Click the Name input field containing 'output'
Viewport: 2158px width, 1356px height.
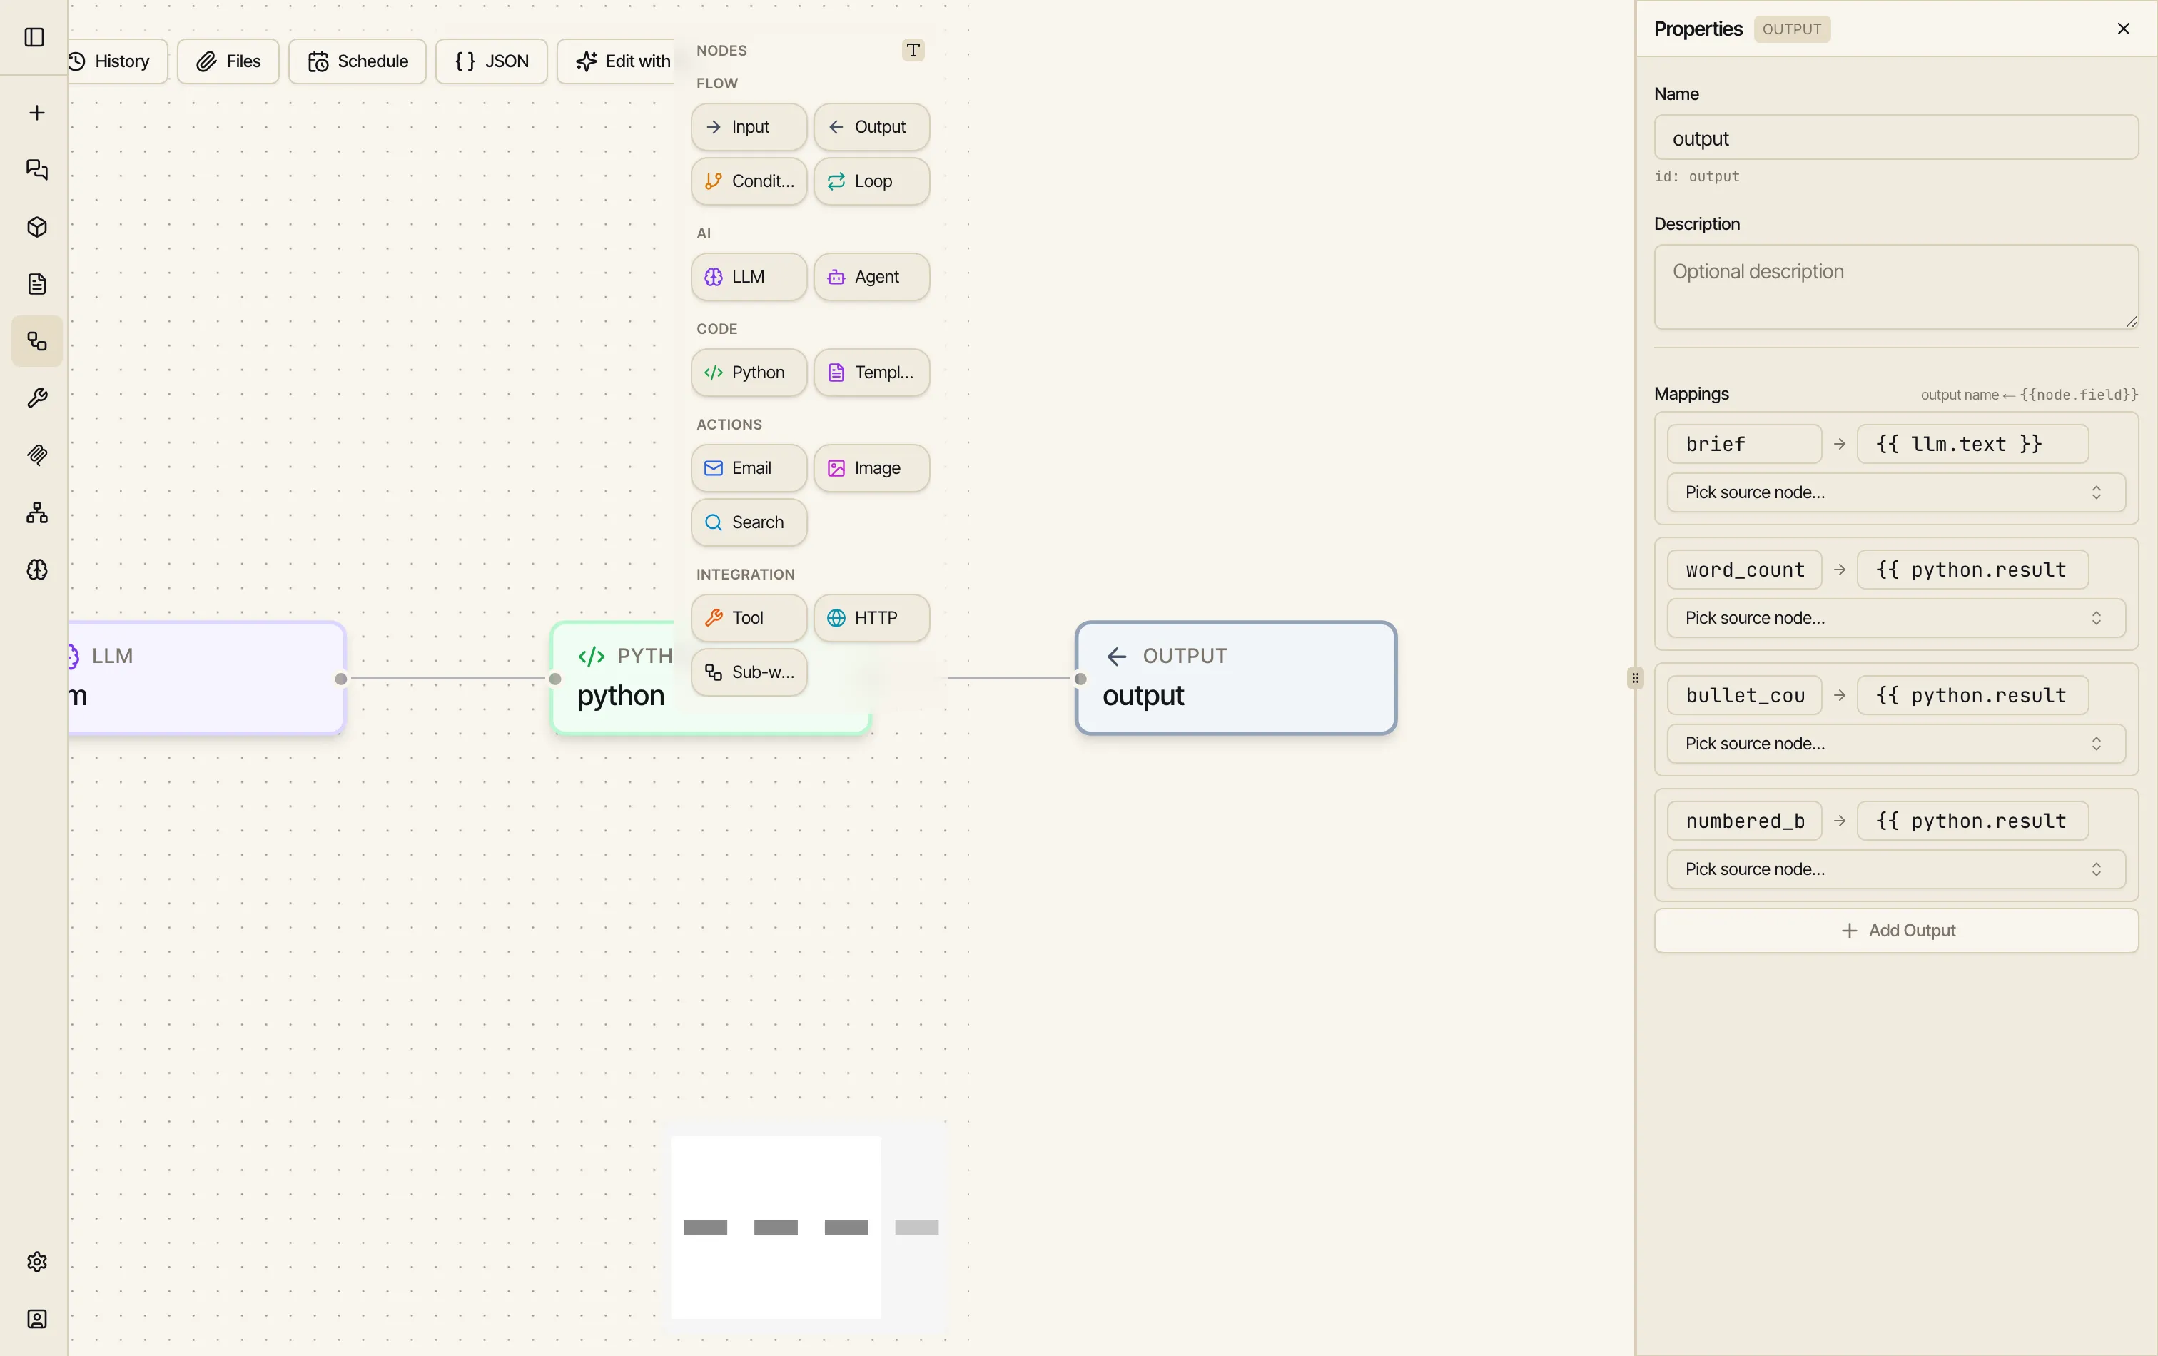[x=1895, y=138]
